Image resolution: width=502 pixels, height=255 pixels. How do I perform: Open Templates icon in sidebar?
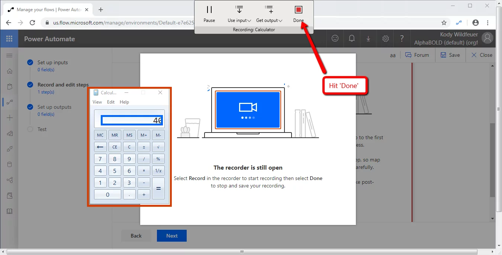pos(10,133)
